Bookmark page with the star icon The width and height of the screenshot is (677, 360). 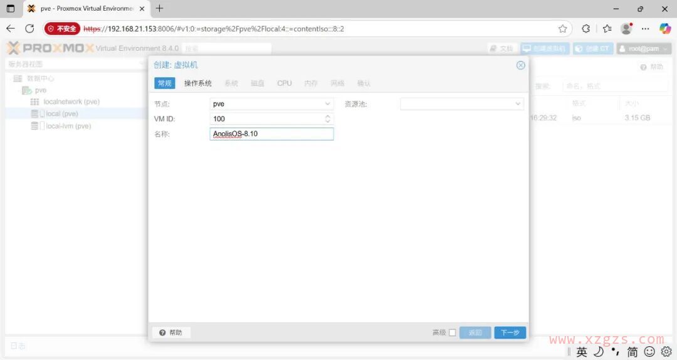562,29
